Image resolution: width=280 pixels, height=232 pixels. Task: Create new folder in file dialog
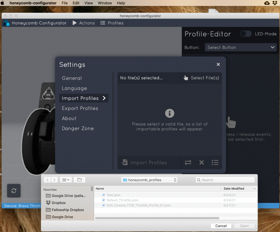79,180
